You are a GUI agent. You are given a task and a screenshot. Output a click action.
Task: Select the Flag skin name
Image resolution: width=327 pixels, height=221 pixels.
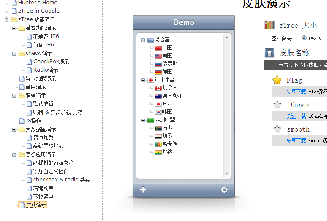click(x=294, y=80)
